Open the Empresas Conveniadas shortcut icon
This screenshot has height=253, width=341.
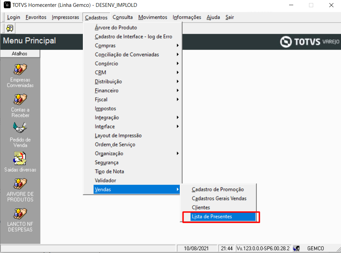[x=20, y=70]
